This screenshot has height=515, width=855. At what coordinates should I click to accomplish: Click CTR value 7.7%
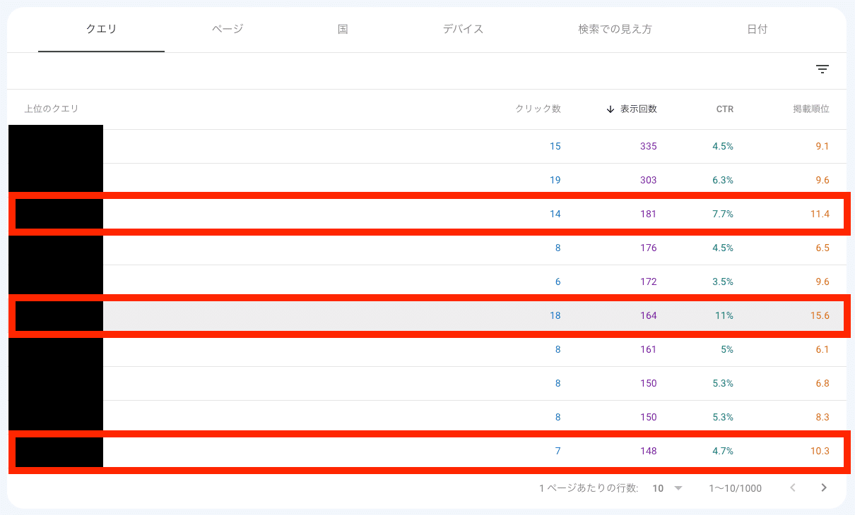[723, 214]
